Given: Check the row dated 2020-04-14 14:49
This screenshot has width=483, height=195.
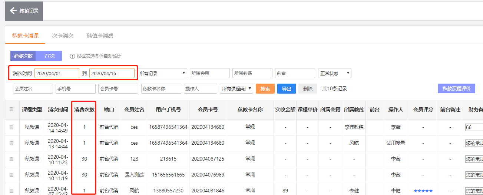Looking at the screenshot, I should (x=11, y=127).
